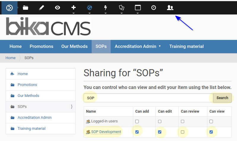This screenshot has height=141, width=237.
Task: Expand the SOPs sidebar item chevron
Action: pyautogui.click(x=71, y=107)
